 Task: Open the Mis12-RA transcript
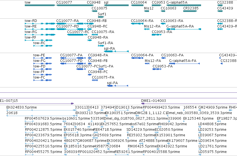[x=146, y=29]
